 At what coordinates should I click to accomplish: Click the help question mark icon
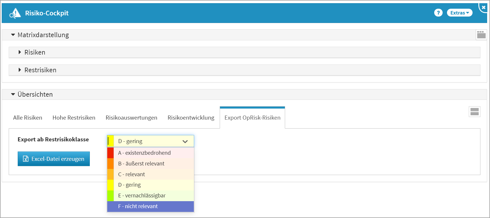438,13
